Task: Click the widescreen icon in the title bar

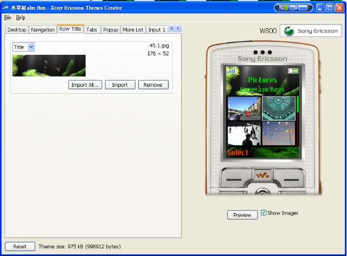Action: (x=303, y=8)
